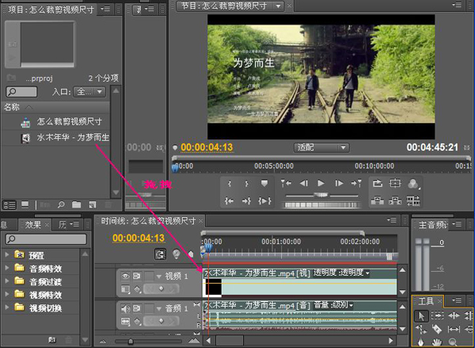This screenshot has height=348, width=475.
Task: Play the program monitor video
Action: tap(321, 183)
